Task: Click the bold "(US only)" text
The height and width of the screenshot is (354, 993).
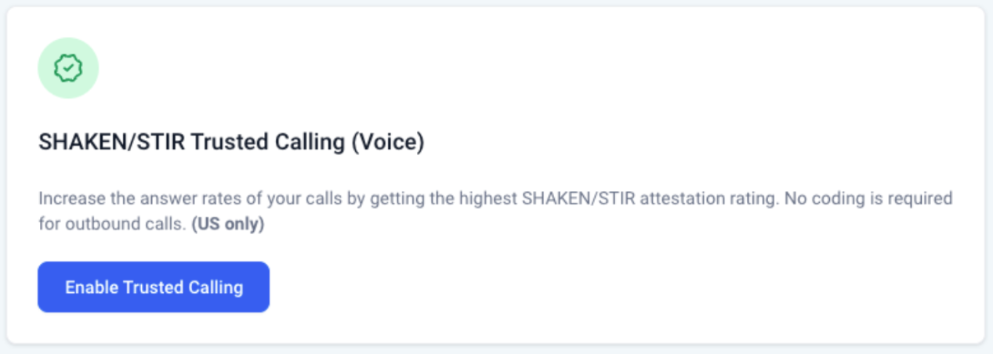Action: (228, 225)
